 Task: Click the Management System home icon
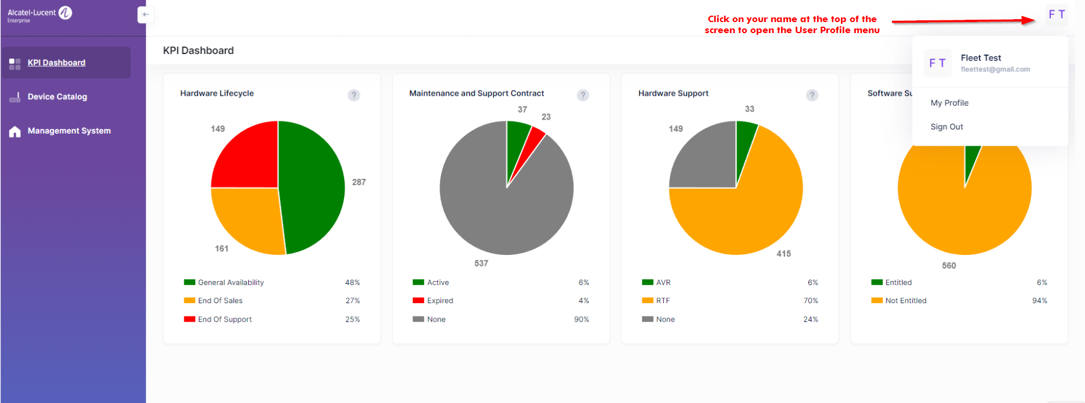point(15,132)
